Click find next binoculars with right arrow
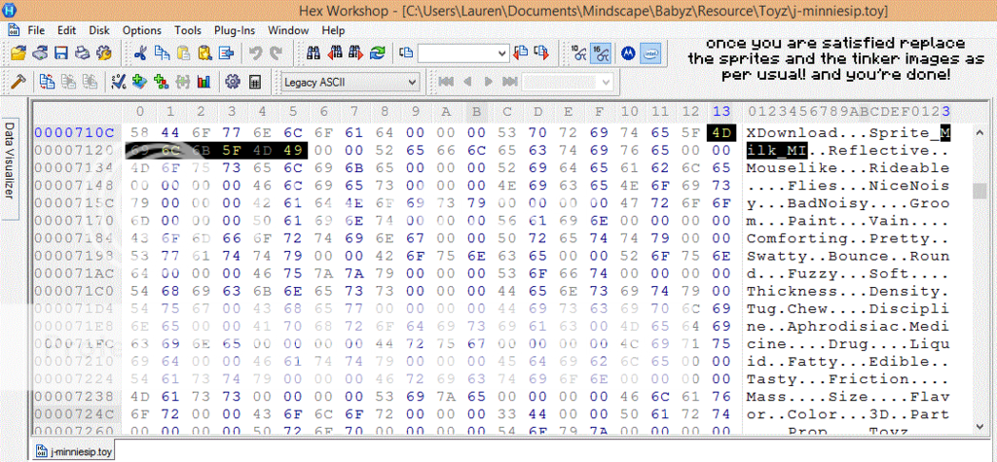Viewport: 997px width, 462px height. (x=356, y=53)
